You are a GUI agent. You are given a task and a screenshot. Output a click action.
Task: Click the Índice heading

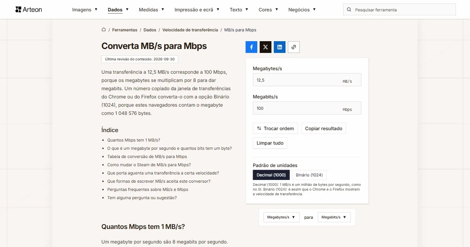[x=110, y=130]
